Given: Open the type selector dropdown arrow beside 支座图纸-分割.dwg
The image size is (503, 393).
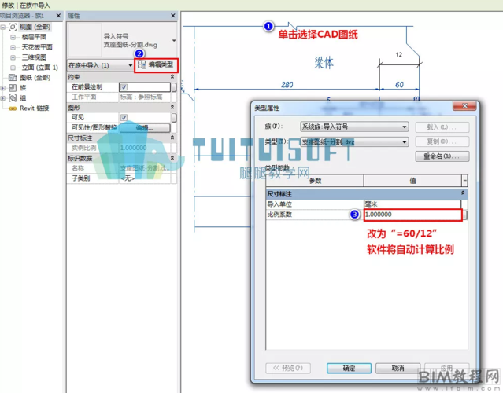Looking at the screenshot, I should pos(173,41).
